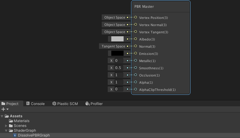Screen dimensions: 240x138
Task: Select the DissolvePBRGraph asset row
Action: pyautogui.click(x=120, y=135)
